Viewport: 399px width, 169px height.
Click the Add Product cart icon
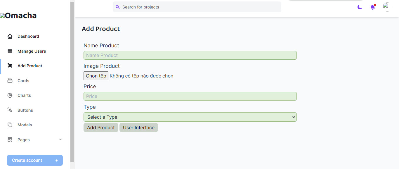pyautogui.click(x=10, y=66)
